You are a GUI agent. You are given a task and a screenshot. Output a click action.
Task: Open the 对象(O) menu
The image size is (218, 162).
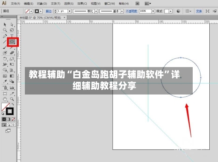click(x=42, y=3)
